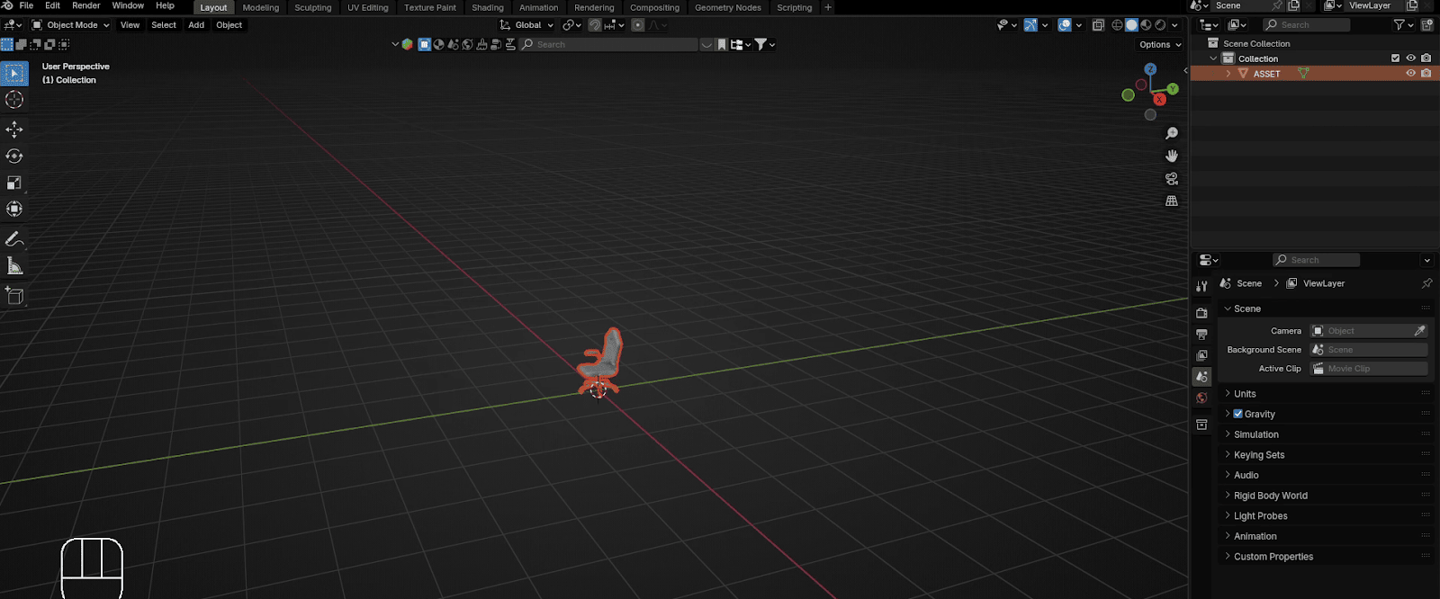Switch to the Shading workspace tab
The image size is (1440, 599).
(487, 7)
